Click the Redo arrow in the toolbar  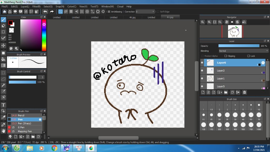click(x=52, y=12)
